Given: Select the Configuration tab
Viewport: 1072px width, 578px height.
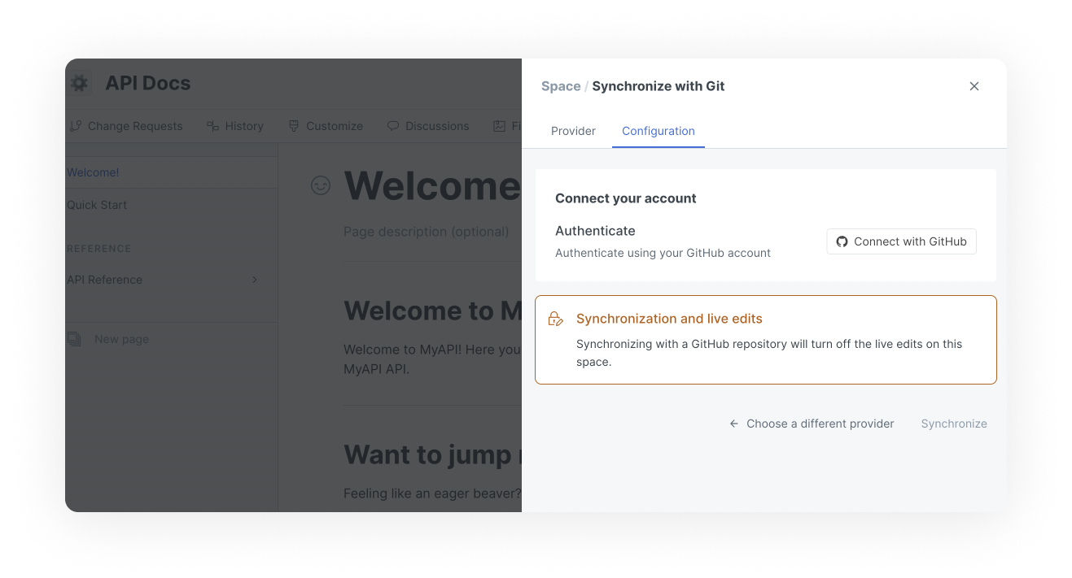Looking at the screenshot, I should point(658,131).
